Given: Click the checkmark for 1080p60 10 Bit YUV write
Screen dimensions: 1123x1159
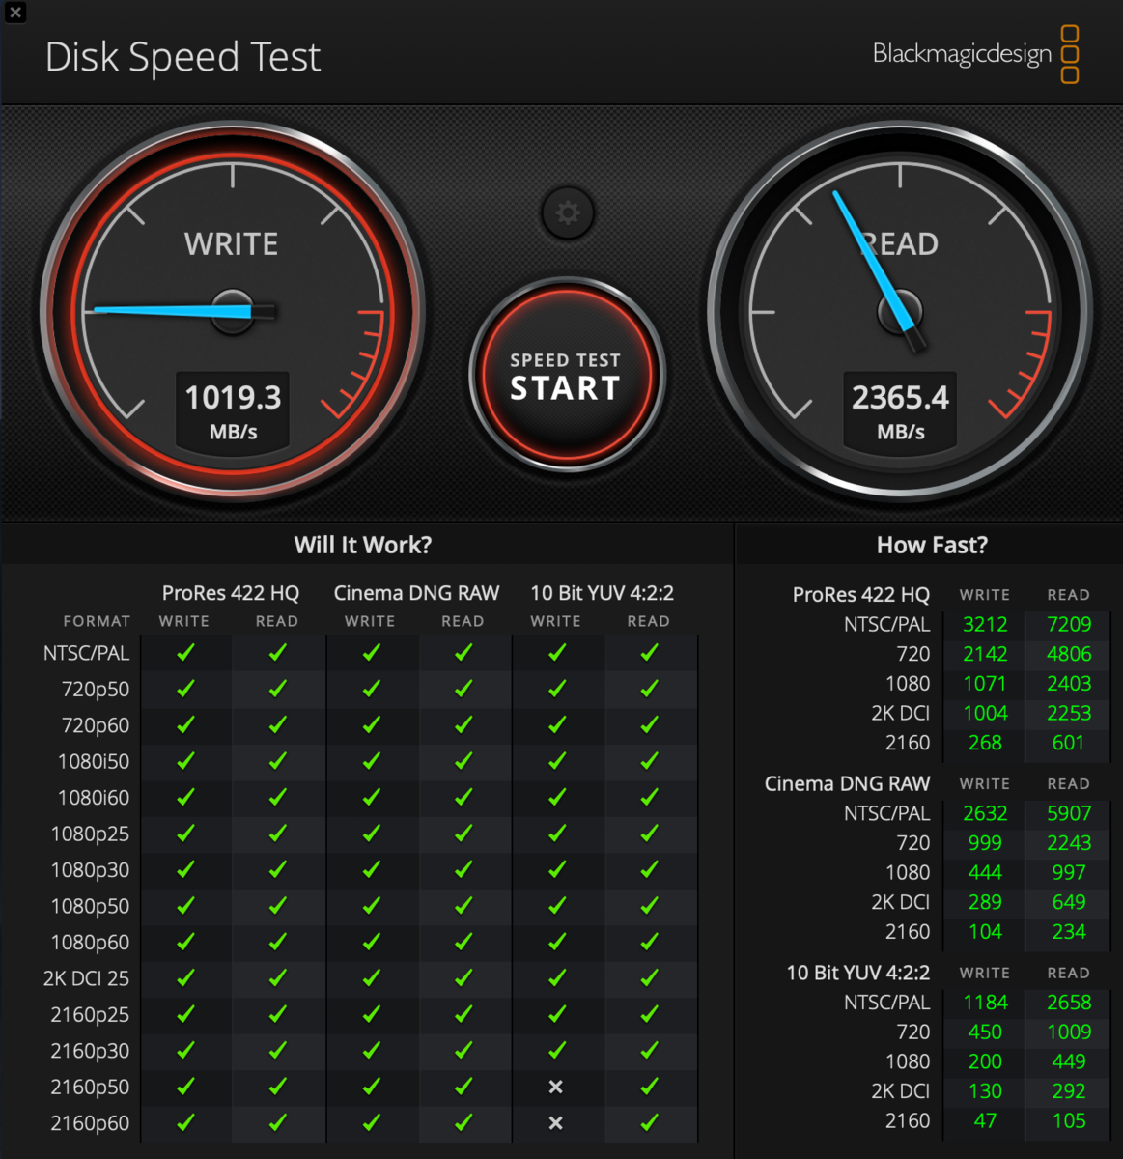Looking at the screenshot, I should pyautogui.click(x=556, y=942).
